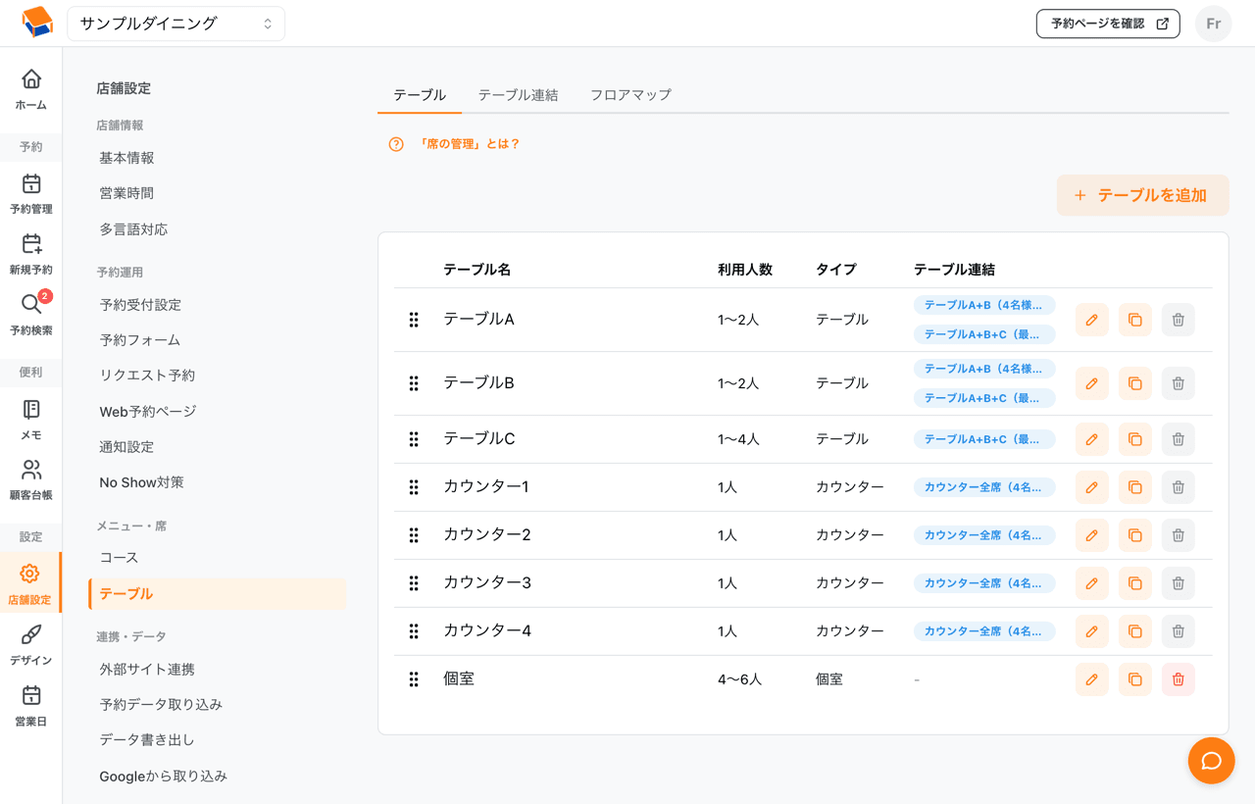Open デザイン brush icon
Image resolution: width=1255 pixels, height=804 pixels.
[31, 634]
